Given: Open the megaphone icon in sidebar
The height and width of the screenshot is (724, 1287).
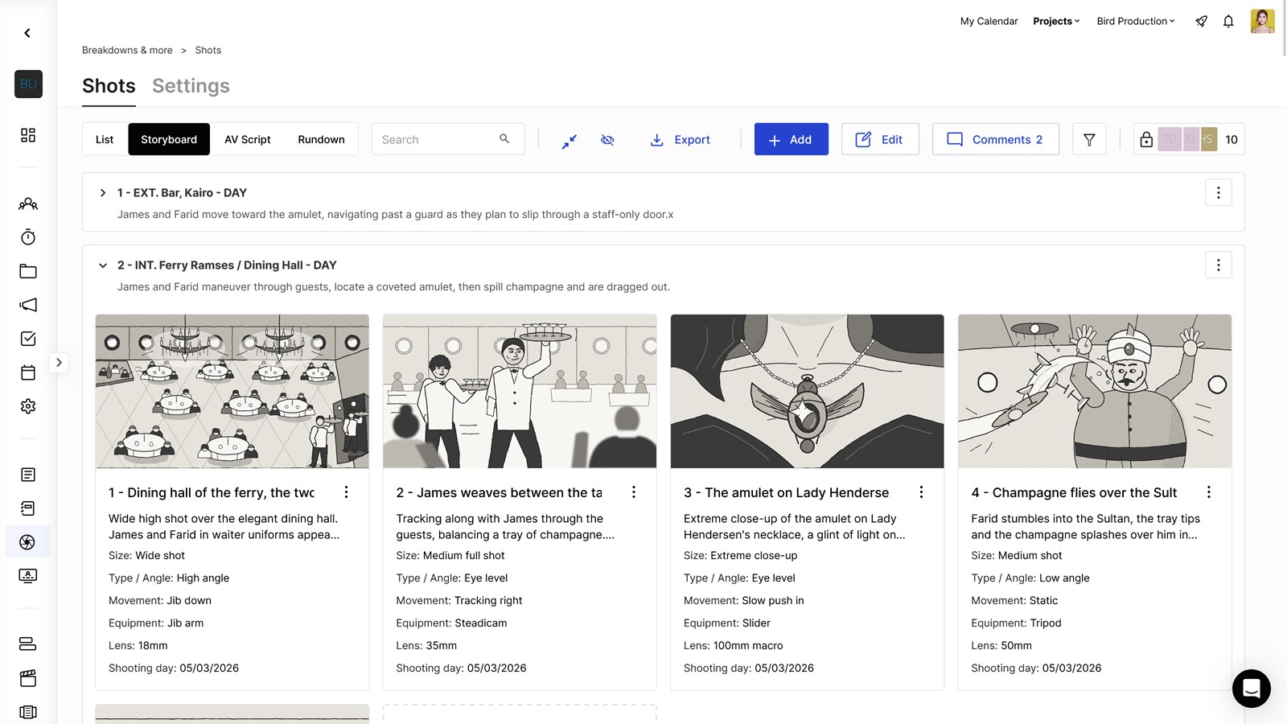Looking at the screenshot, I should pos(28,305).
